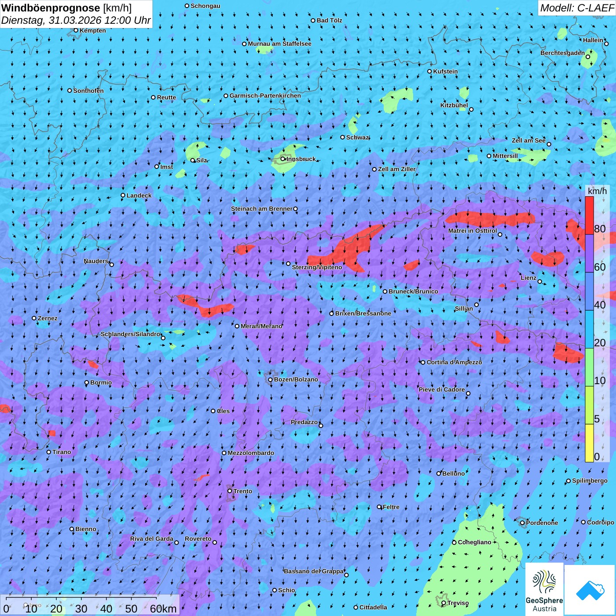This screenshot has height=616, width=616.
Task: Click the blue 40–60 legend segment
Action: coord(589,291)
